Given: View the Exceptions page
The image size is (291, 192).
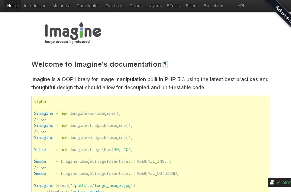Looking at the screenshot, I should click(214, 6).
